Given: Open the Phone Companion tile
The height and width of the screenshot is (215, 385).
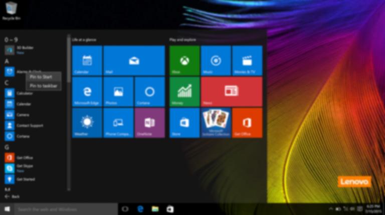Looking at the screenshot, I should [118, 123].
